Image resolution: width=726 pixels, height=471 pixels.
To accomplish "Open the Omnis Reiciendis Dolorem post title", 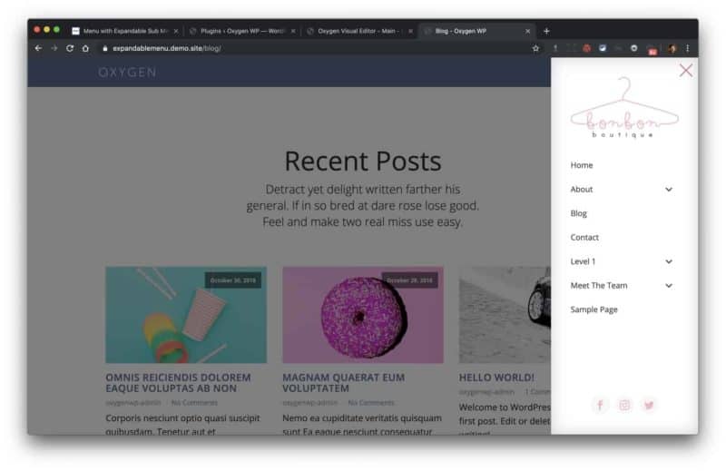I will [178, 383].
